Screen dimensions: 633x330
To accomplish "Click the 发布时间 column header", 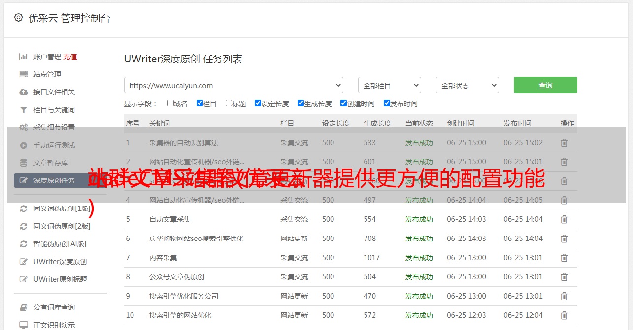I will pyautogui.click(x=517, y=123).
